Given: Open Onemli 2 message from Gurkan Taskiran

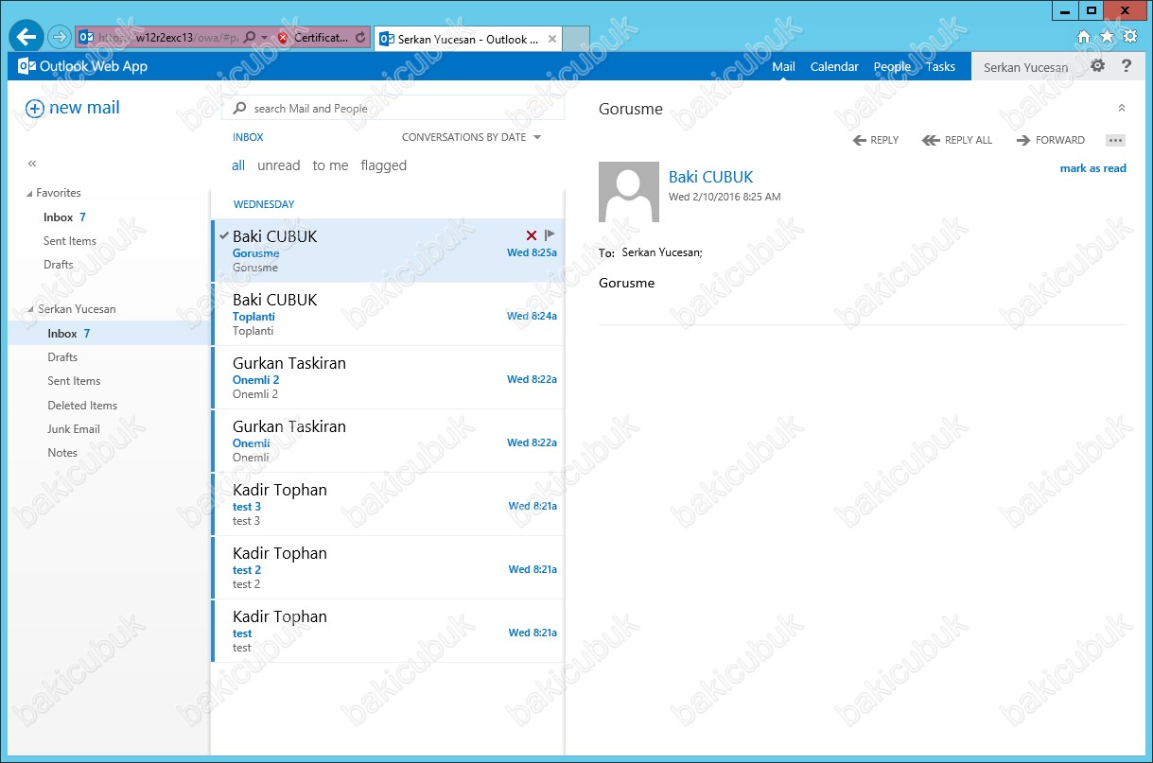Looking at the screenshot, I should click(388, 378).
